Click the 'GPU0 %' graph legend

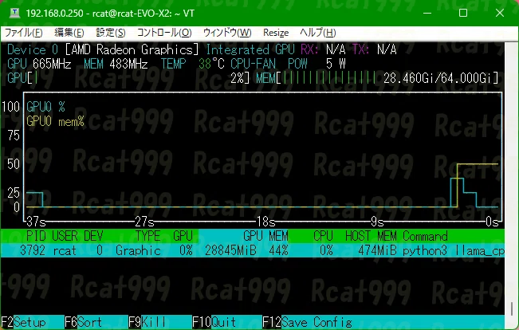pos(45,107)
